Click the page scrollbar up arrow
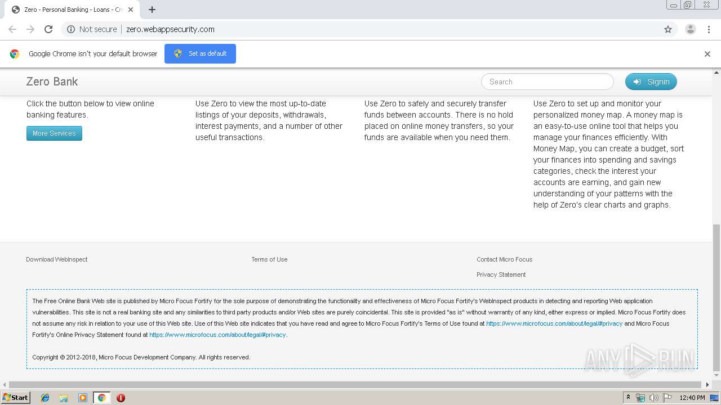 (x=716, y=73)
